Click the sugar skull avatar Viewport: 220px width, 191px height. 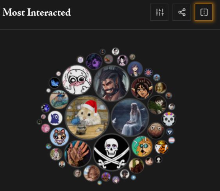(x=169, y=119)
